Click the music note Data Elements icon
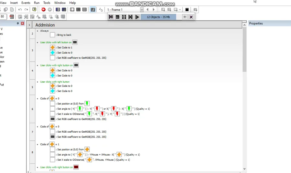 [x=101, y=9]
